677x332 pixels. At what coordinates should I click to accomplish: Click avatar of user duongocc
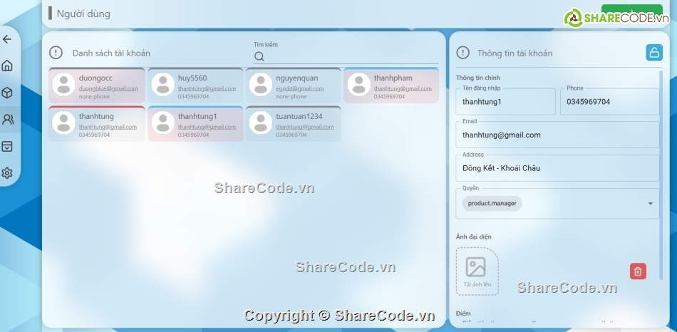[x=63, y=85]
